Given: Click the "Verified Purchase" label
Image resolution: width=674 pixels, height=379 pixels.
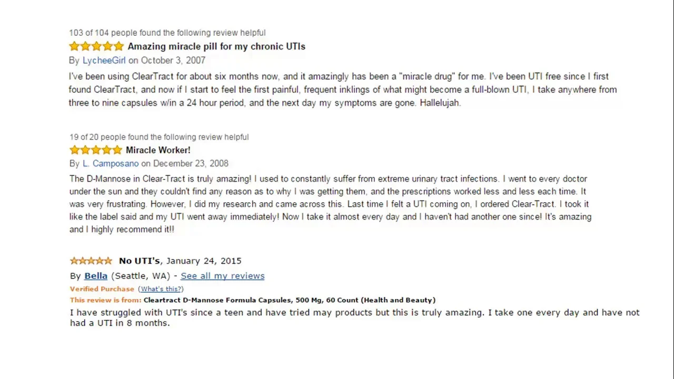Looking at the screenshot, I should click(x=102, y=289).
